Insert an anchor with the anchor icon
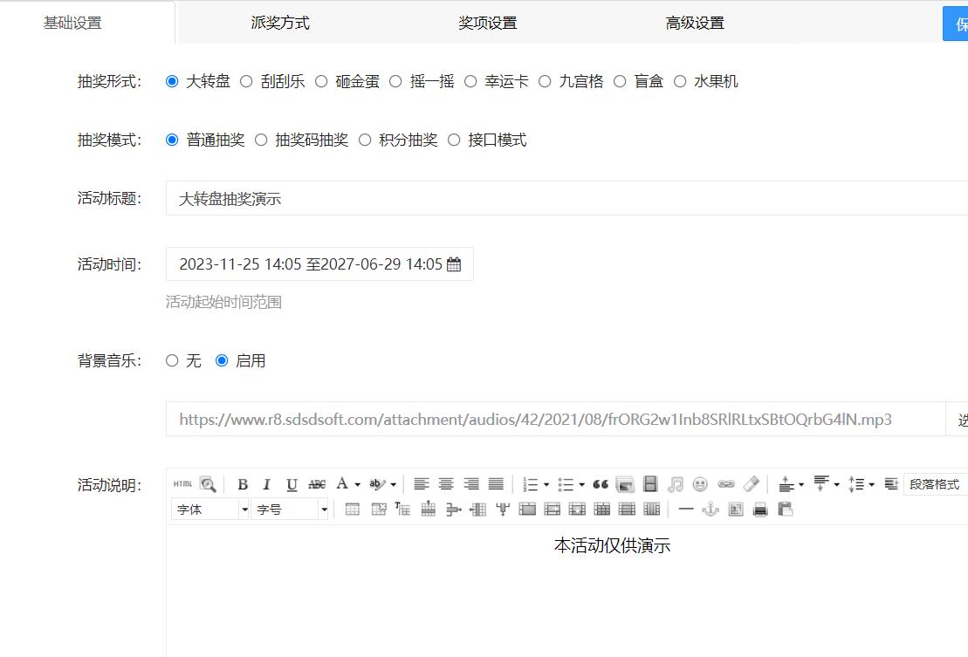Viewport: 968px width, 657px height. pos(711,510)
